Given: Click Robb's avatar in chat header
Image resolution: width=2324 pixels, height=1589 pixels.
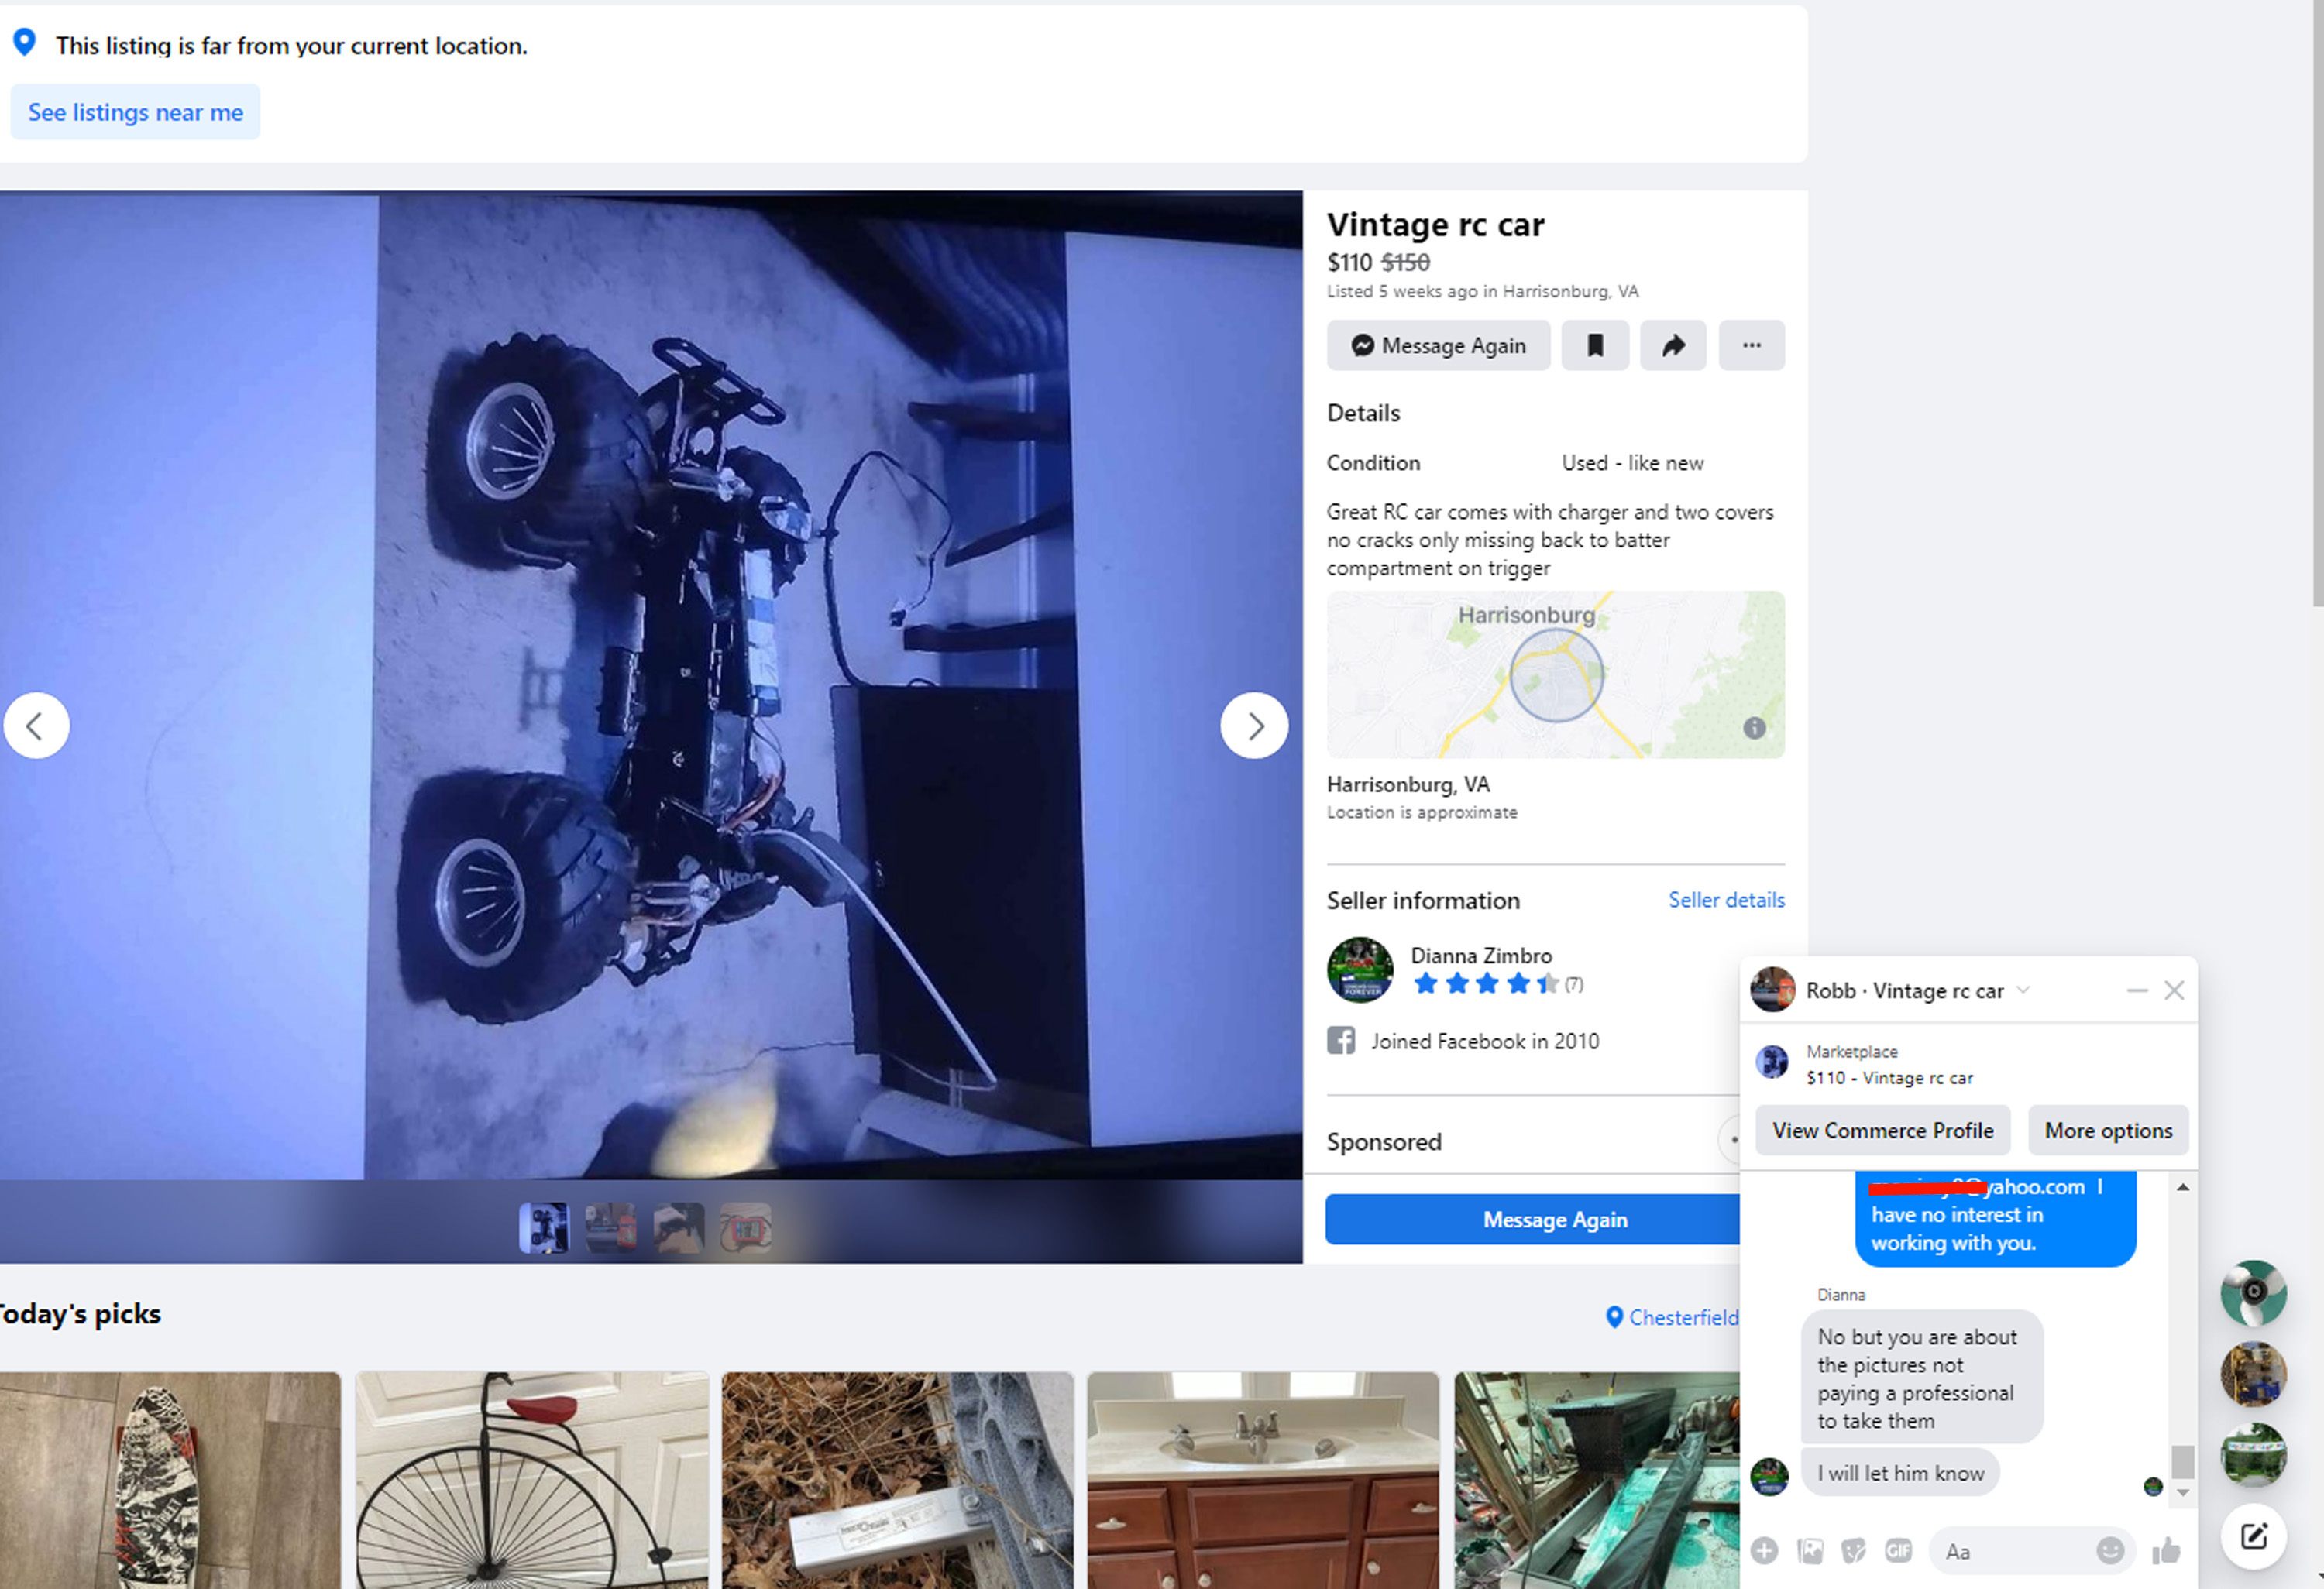Looking at the screenshot, I should click(1773, 990).
